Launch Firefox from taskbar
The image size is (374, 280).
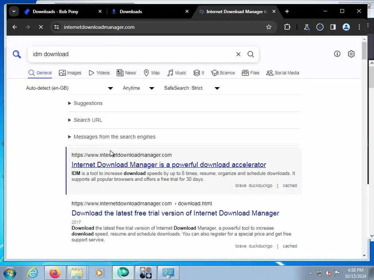tap(55, 273)
